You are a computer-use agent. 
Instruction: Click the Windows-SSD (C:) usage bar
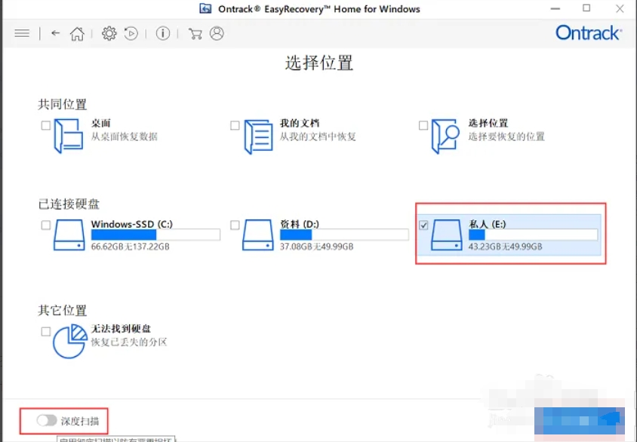pos(155,235)
